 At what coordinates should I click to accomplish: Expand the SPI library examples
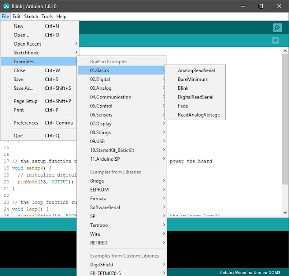(121, 216)
